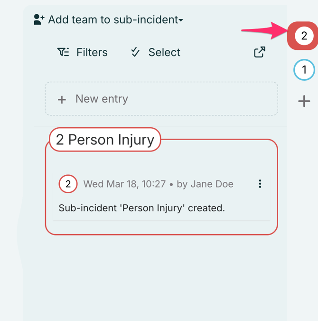The image size is (318, 321).
Task: Click the add team person-plus icon
Action: (39, 19)
